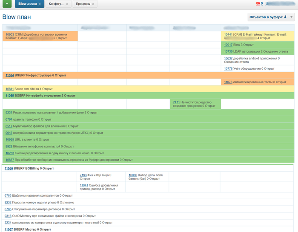This screenshot has width=298, height=232.
Task: Click the red 86 notification counter
Action: [258, 3]
